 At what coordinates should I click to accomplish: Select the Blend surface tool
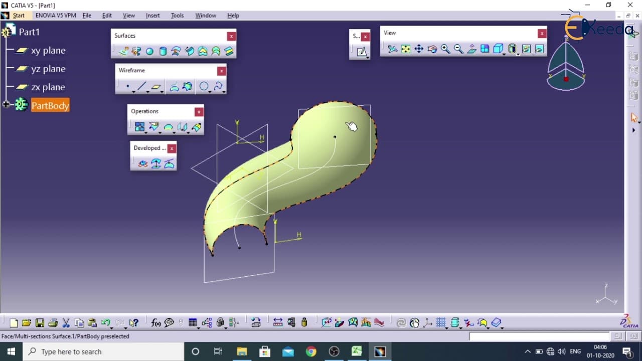click(x=229, y=51)
